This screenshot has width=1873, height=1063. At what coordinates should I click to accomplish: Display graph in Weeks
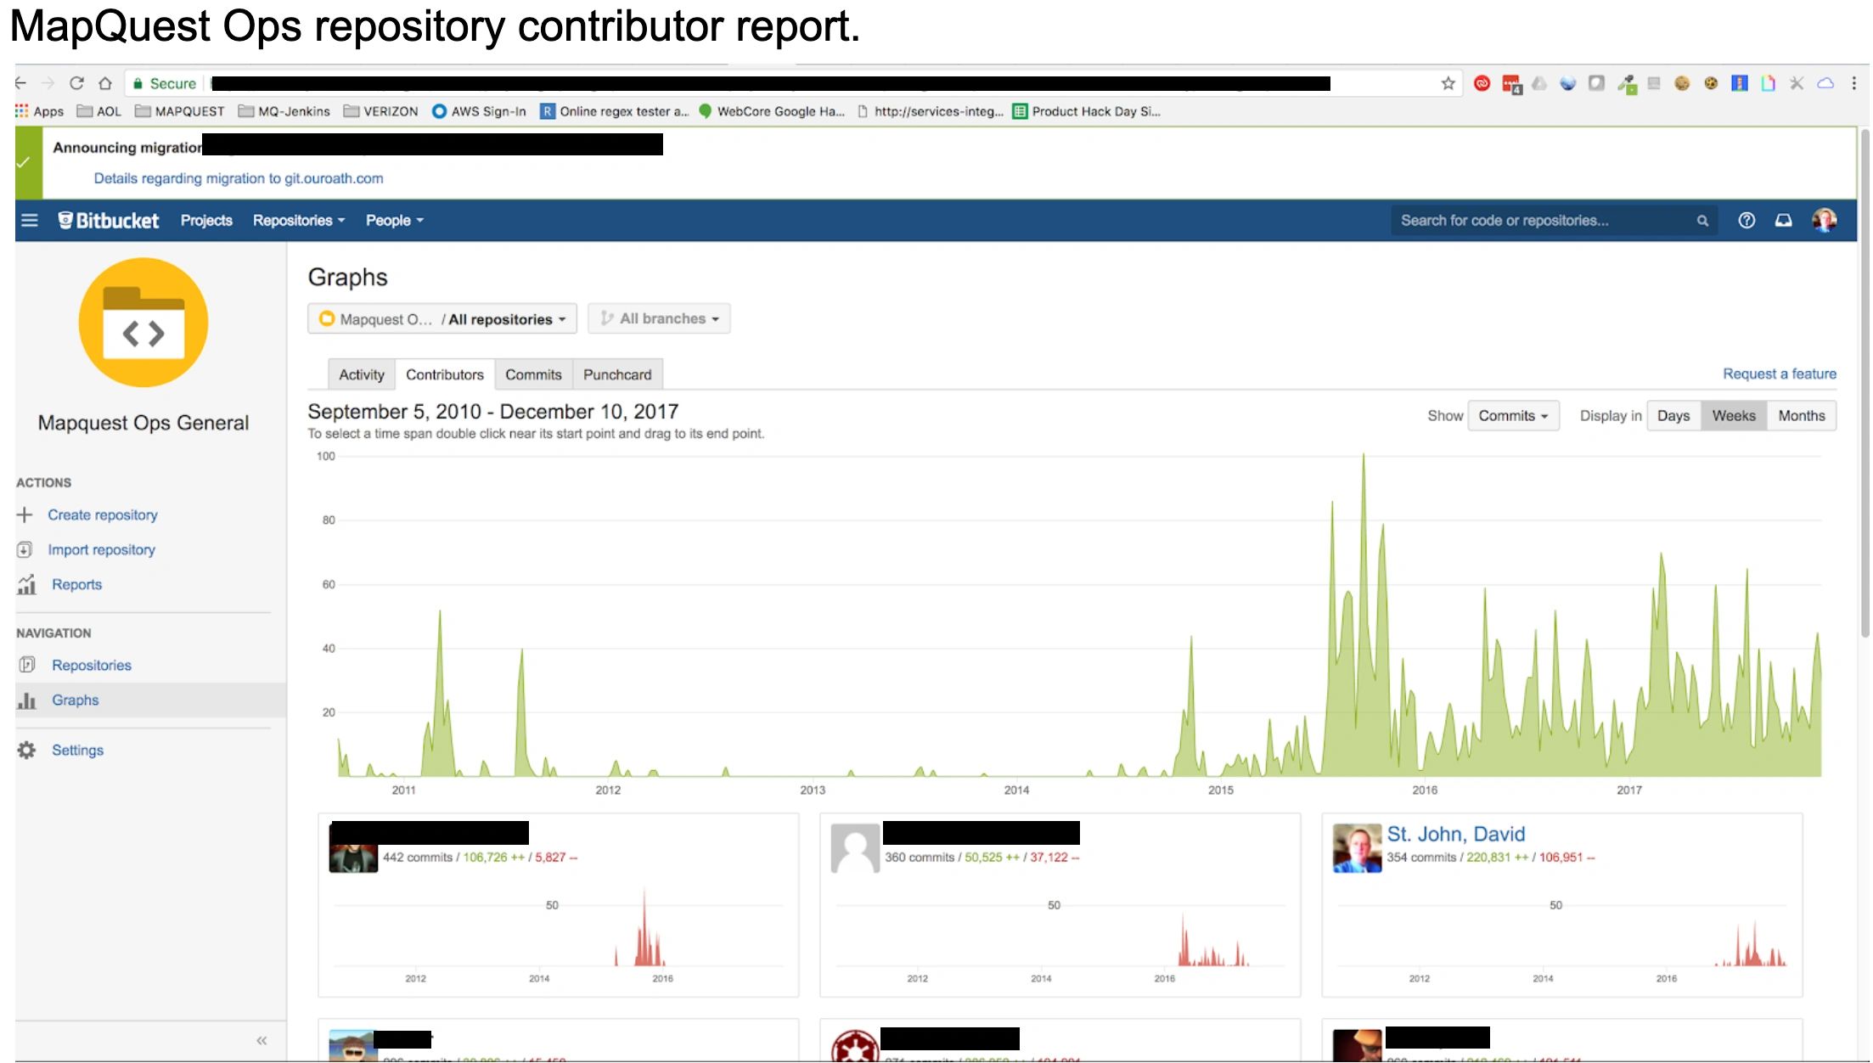[x=1734, y=416]
